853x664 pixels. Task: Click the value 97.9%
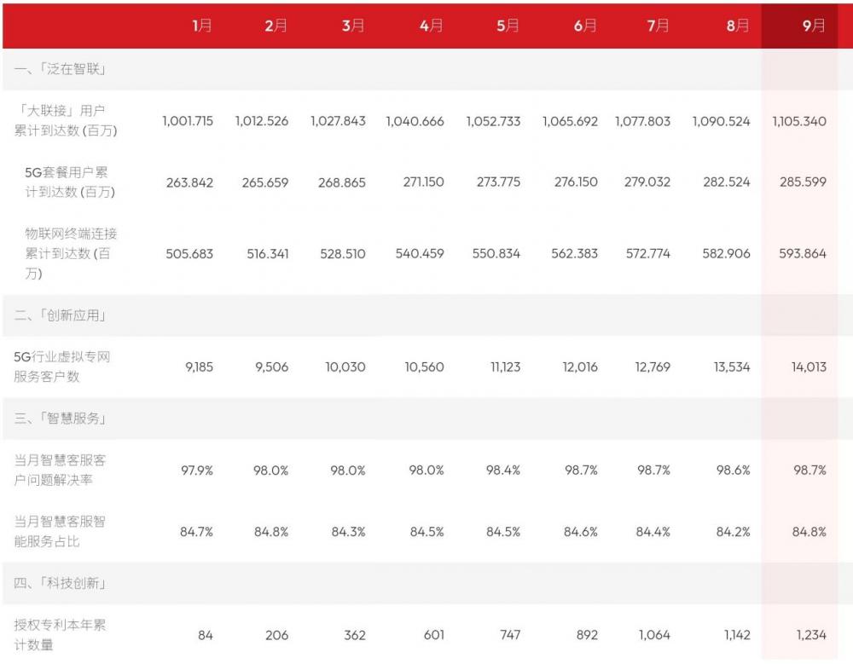pyautogui.click(x=197, y=471)
